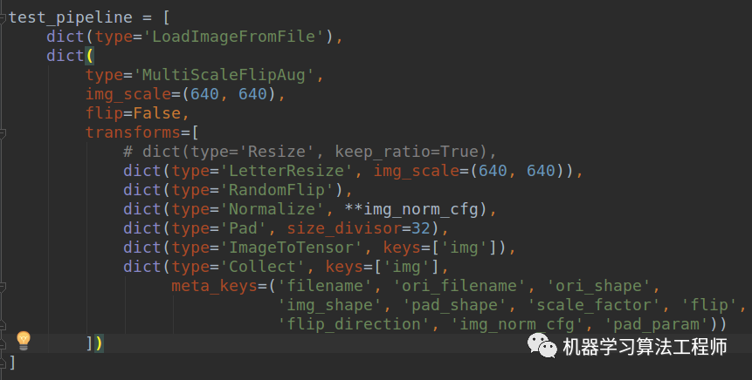Click the highlighted closing parenthesis near the lightbulb
Screen dimensions: 752x380
(99, 343)
